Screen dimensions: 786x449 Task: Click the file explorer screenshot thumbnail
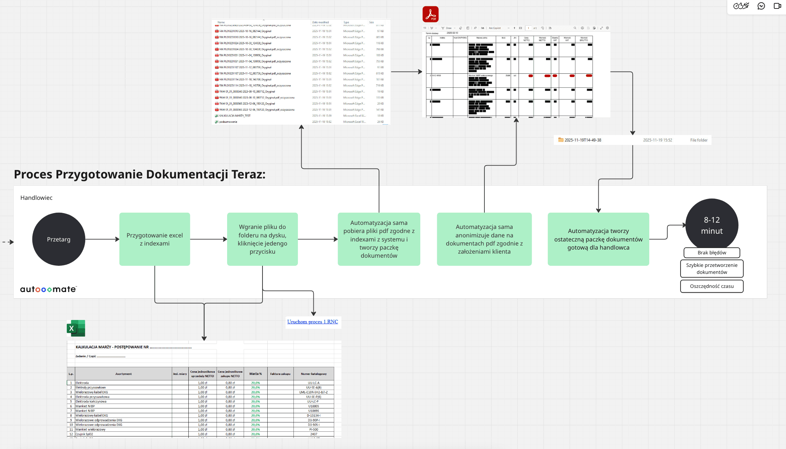tap(301, 72)
